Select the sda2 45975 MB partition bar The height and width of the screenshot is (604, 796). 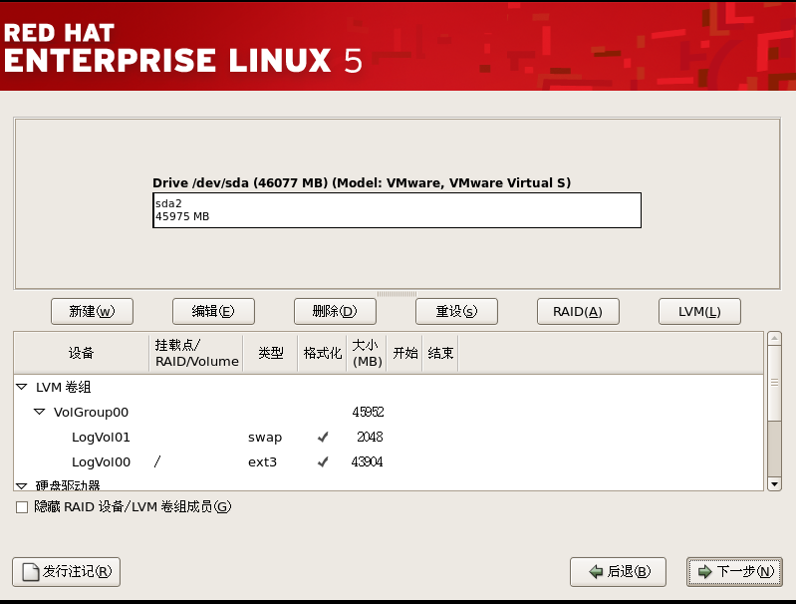pyautogui.click(x=397, y=210)
